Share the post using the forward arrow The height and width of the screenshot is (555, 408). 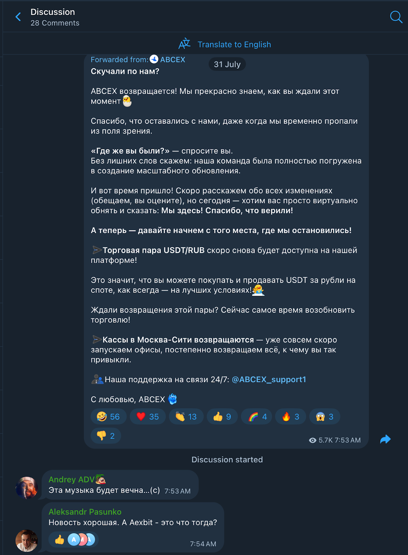pos(385,439)
